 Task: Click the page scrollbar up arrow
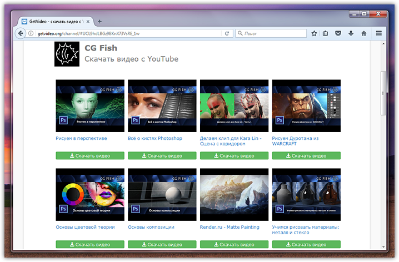pos(383,44)
